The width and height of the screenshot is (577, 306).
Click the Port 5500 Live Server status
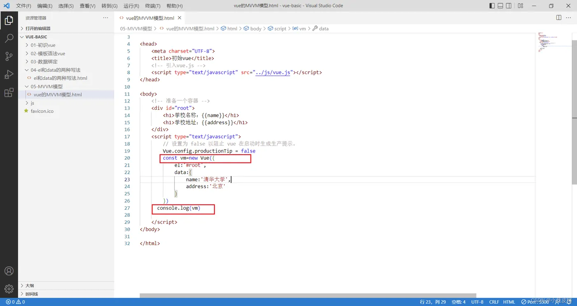click(x=535, y=302)
